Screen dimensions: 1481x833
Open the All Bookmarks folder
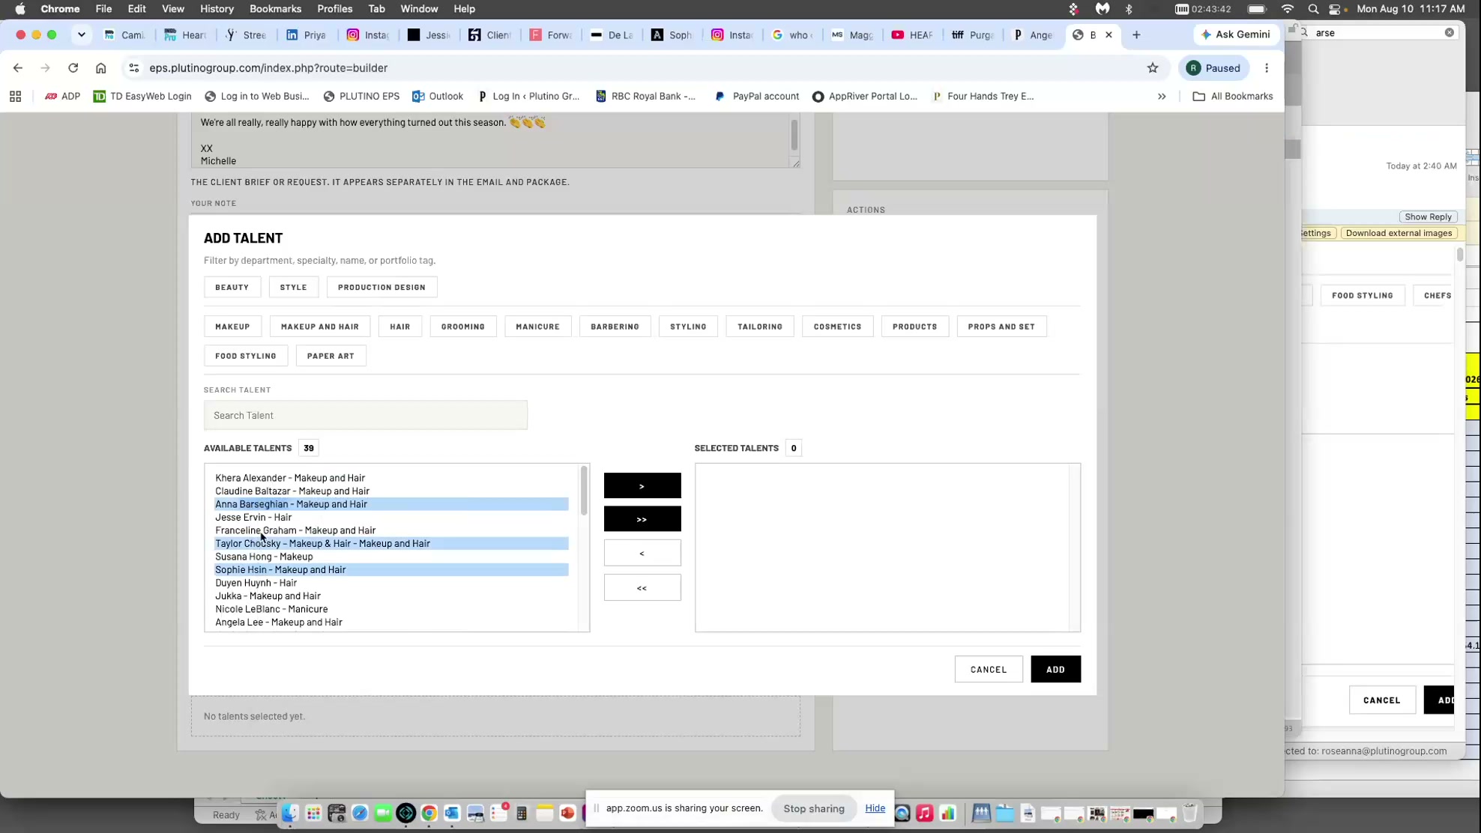(1233, 96)
